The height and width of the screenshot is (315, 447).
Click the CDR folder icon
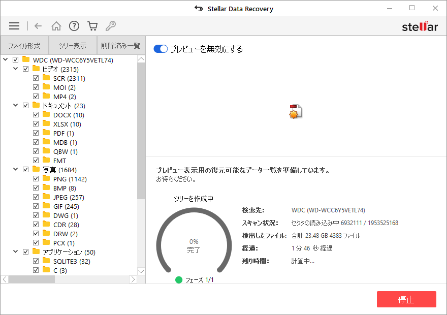tap(46, 224)
